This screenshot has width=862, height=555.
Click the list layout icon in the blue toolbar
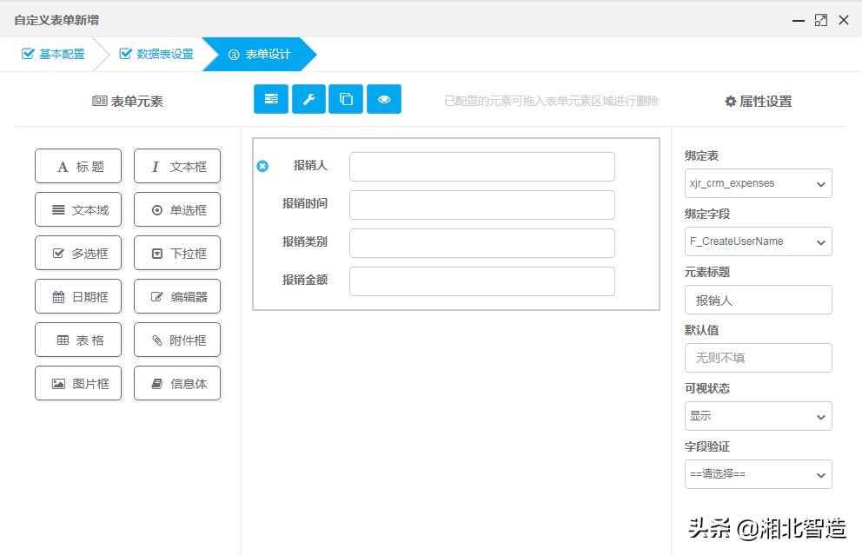(270, 99)
